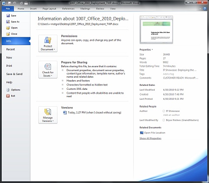209x183 pixels.
Task: Click the Prepare for Sharing heading
Action: [x=74, y=62]
